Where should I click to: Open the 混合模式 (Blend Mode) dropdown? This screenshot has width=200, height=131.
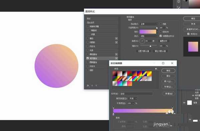[x=149, y=24]
